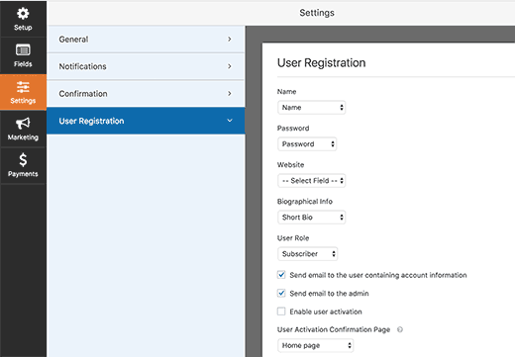The height and width of the screenshot is (357, 515).
Task: Expand the General section chevron
Action: (x=230, y=40)
